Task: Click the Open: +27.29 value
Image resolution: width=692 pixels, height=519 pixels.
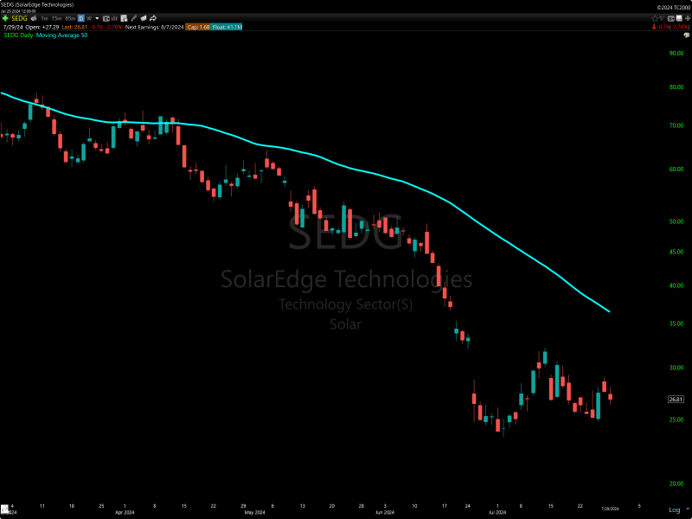Action: click(42, 27)
